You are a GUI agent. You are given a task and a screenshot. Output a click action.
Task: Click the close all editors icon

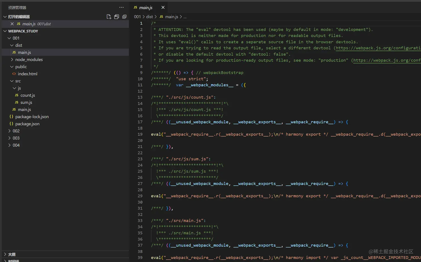[124, 17]
